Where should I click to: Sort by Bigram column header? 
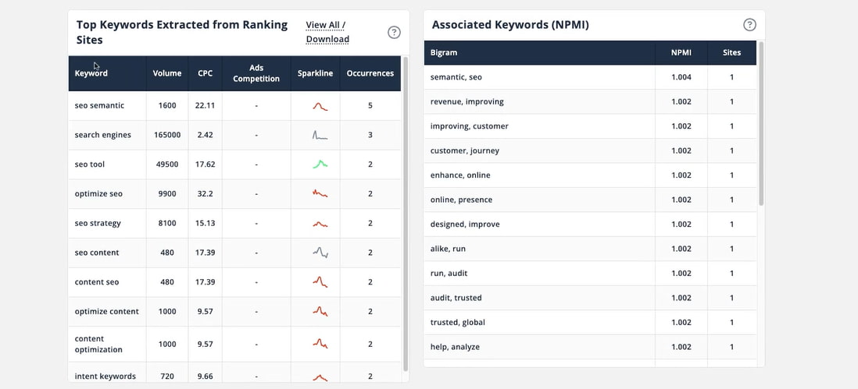[x=444, y=53]
